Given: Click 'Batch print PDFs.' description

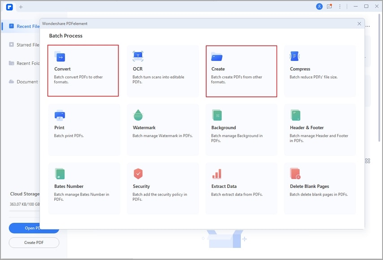Looking at the screenshot, I should pos(69,136).
